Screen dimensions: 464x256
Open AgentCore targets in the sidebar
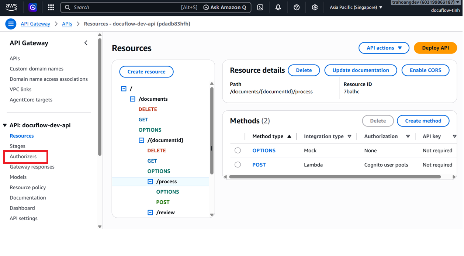(x=31, y=100)
